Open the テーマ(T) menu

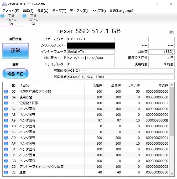pos(59,11)
